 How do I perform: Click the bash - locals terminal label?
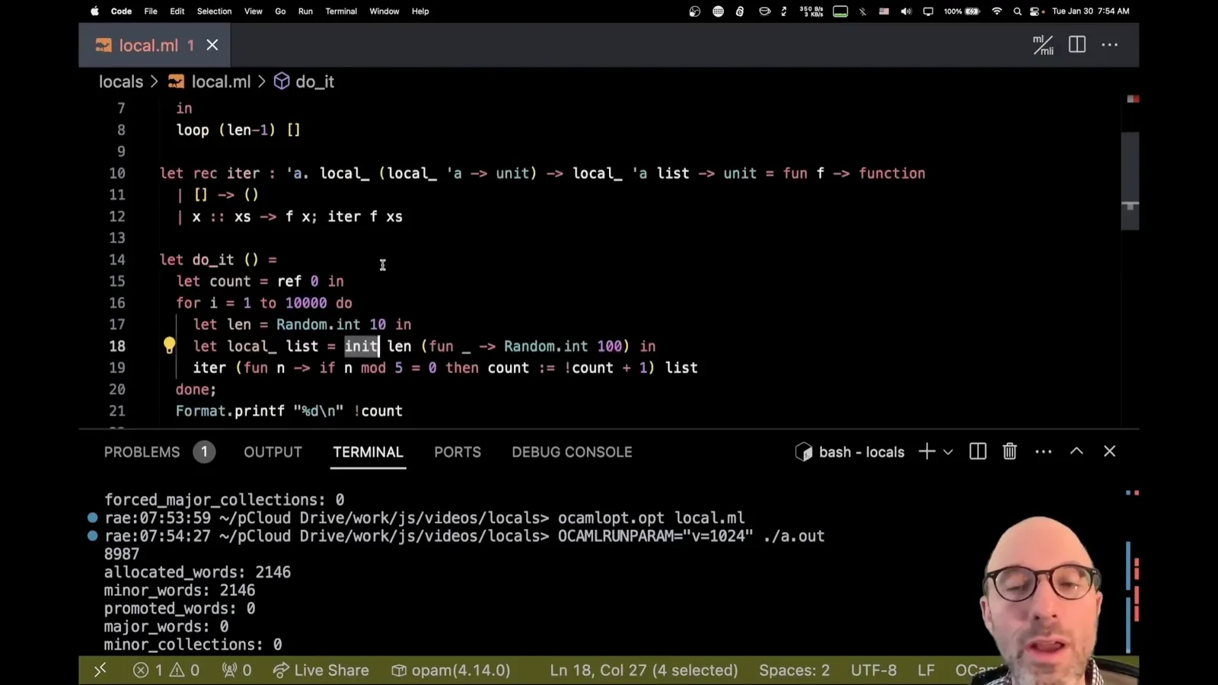coord(850,452)
